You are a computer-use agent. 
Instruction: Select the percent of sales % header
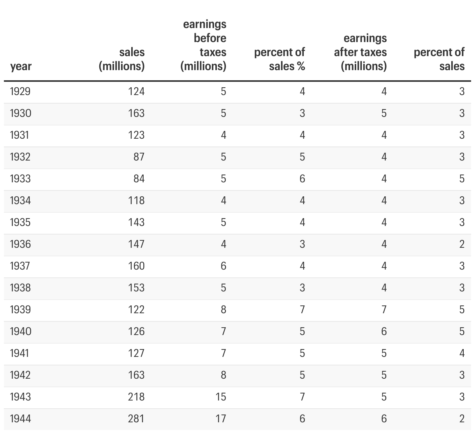tap(280, 59)
